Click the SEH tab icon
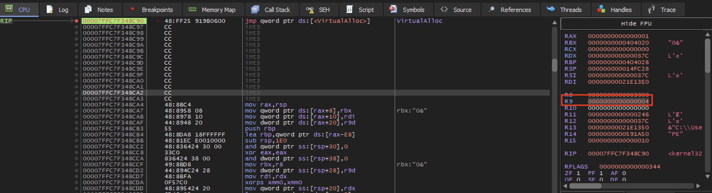 (310, 10)
